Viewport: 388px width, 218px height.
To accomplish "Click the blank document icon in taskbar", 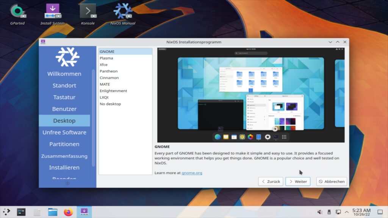I will (x=37, y=212).
